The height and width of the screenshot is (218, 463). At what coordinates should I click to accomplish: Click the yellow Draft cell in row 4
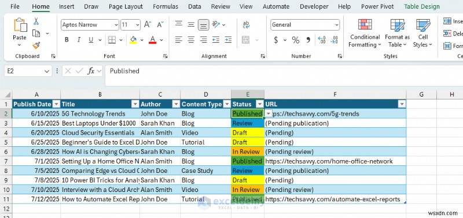click(x=248, y=133)
